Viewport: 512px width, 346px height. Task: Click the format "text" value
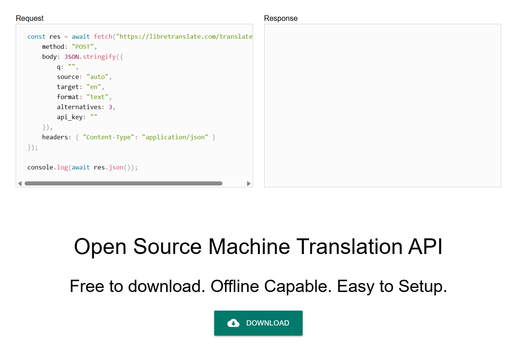[97, 97]
